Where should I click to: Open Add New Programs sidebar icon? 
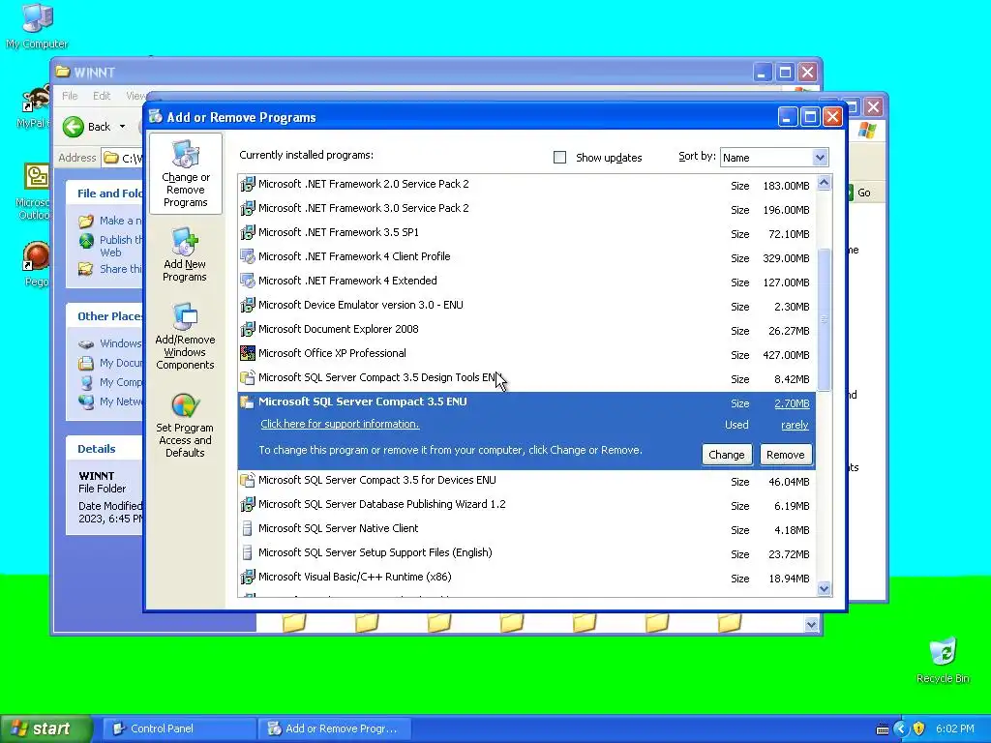point(185,254)
